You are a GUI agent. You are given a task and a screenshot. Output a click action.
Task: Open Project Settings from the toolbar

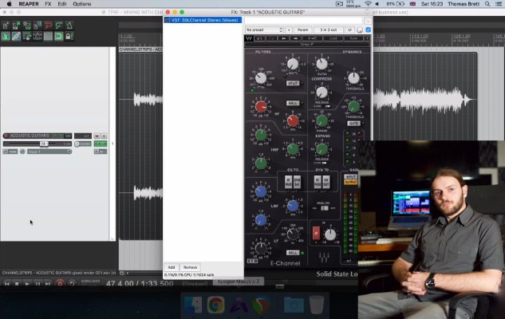click(37, 26)
